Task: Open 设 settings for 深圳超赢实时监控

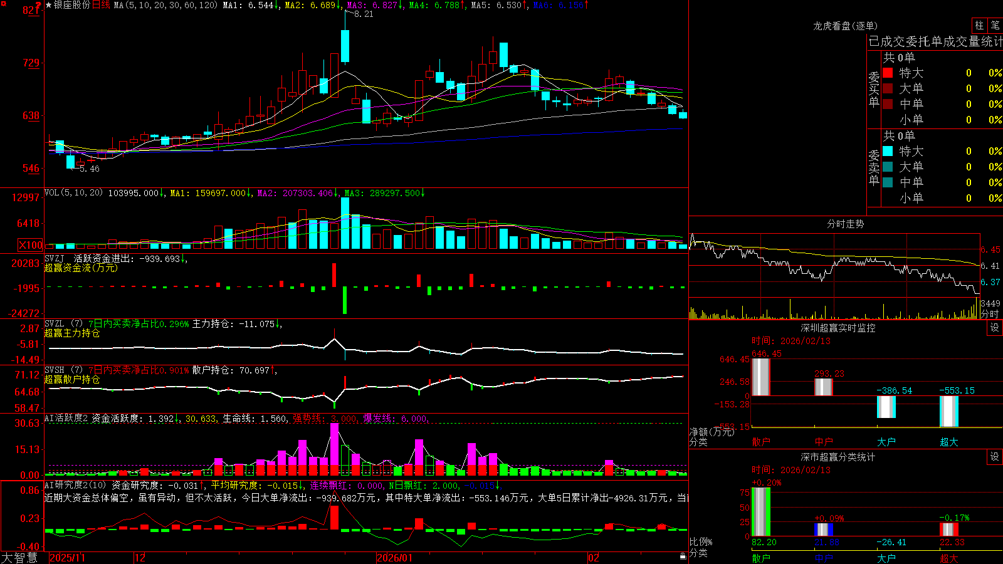Action: 995,328
